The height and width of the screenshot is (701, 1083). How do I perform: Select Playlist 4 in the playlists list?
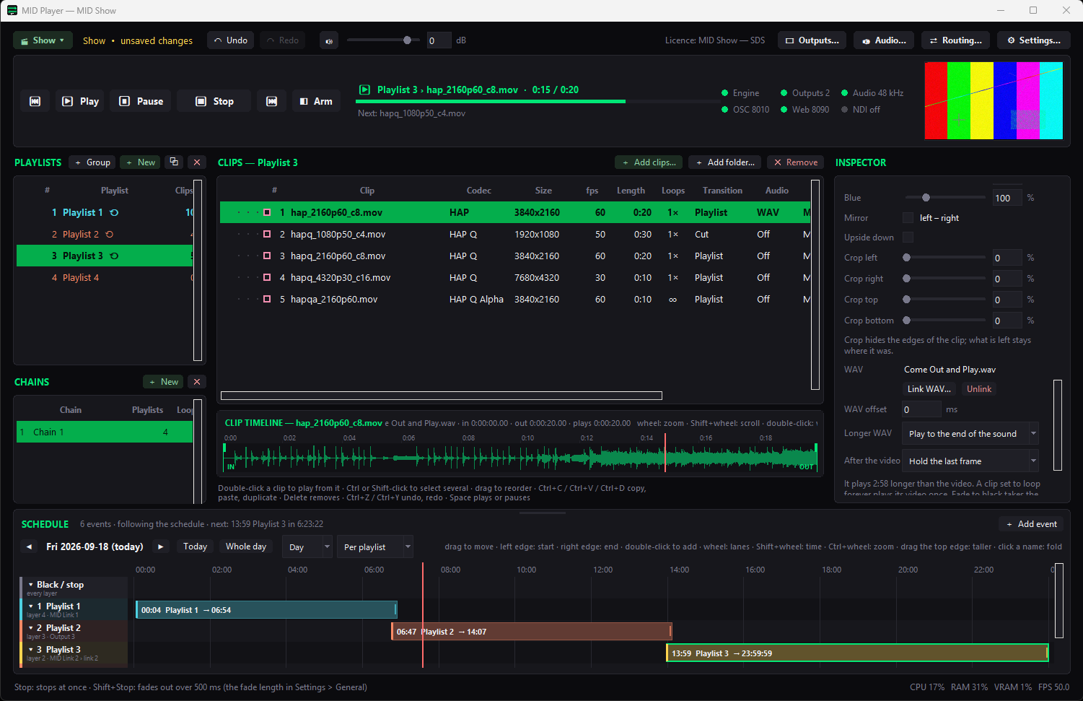(x=105, y=278)
